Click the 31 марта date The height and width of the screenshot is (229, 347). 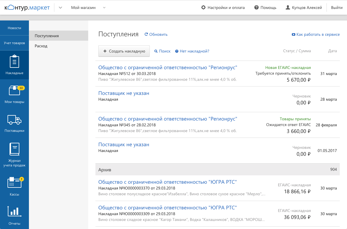point(328,74)
